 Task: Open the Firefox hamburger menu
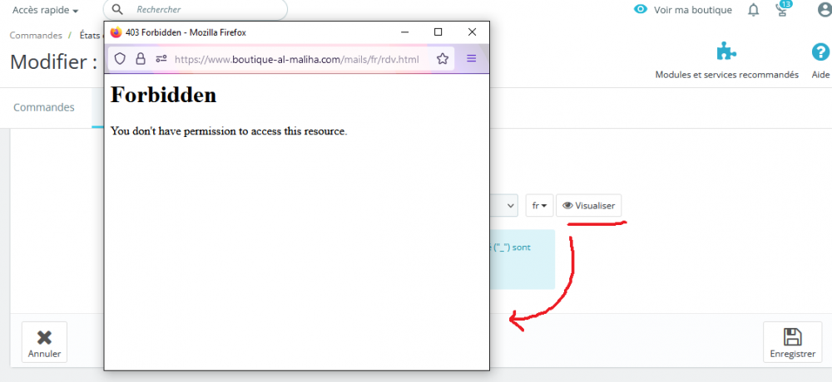[x=471, y=59]
